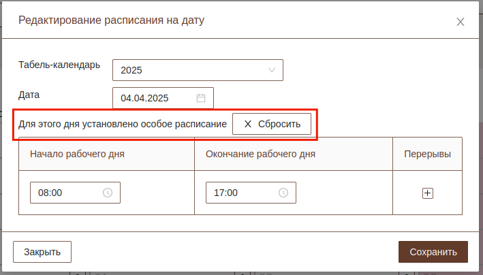This screenshot has width=483, height=275.
Task: Click the Окончание рабочего дня column header
Action: click(x=260, y=154)
